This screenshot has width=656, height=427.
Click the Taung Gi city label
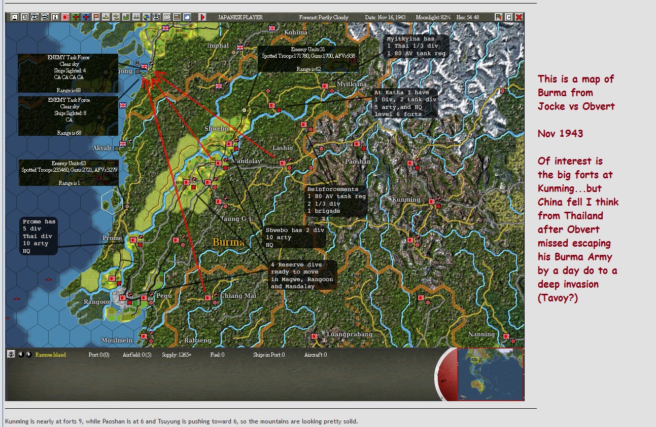(x=236, y=219)
